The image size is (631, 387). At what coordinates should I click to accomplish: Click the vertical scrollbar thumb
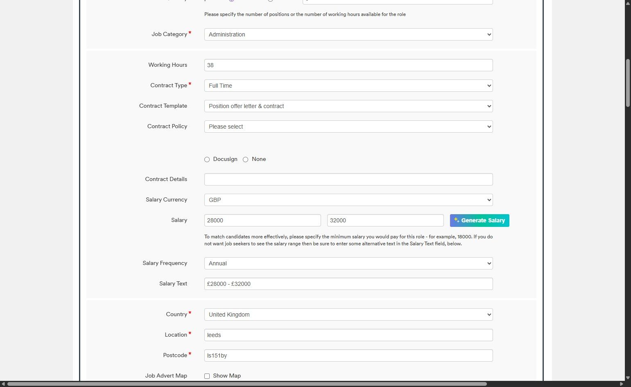[628, 83]
